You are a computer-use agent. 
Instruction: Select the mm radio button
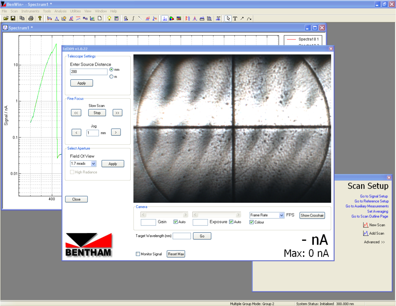click(111, 70)
